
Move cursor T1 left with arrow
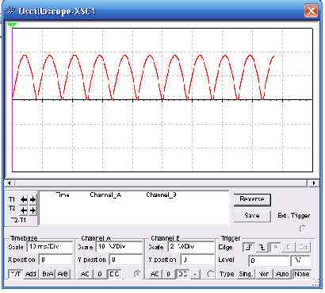24,199
